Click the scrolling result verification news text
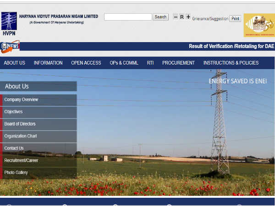 231,46
